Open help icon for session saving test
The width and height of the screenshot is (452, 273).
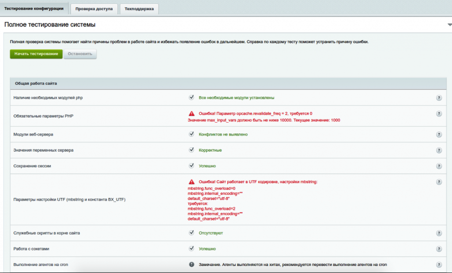439,166
